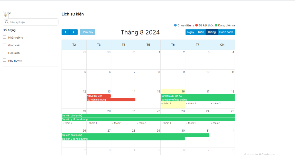Enable the "Học sinh" filter checkbox
Image resolution: width=295 pixels, height=155 pixels.
[4, 53]
